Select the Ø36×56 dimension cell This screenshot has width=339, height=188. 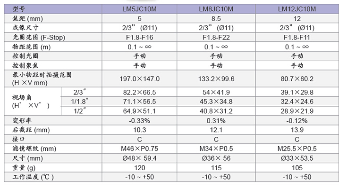pos(217,157)
